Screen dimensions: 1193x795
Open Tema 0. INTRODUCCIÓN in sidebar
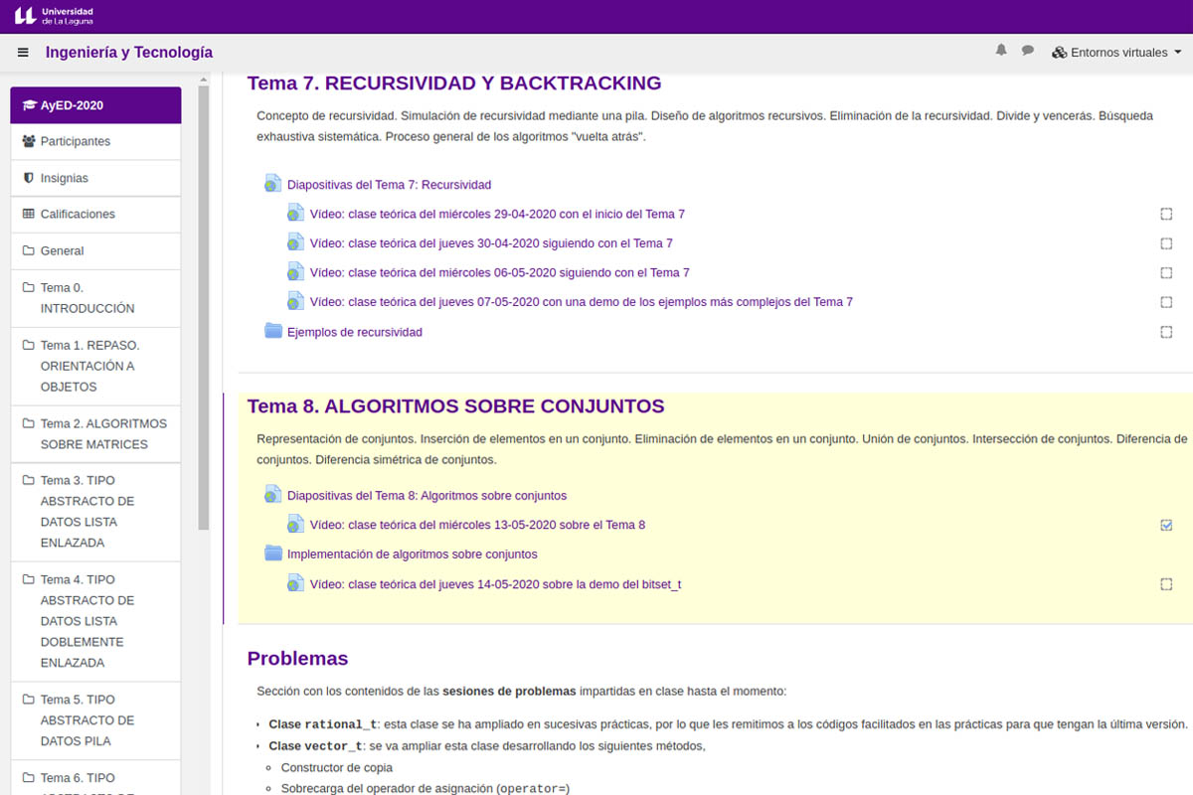(86, 298)
